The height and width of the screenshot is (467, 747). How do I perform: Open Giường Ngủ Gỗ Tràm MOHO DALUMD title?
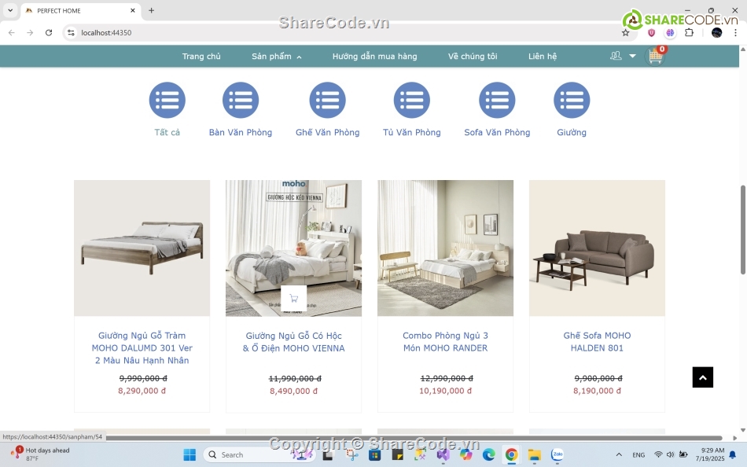click(142, 347)
